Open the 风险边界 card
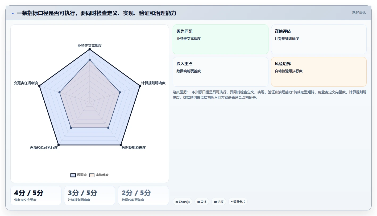The height and width of the screenshot is (216, 377). pyautogui.click(x=319, y=72)
